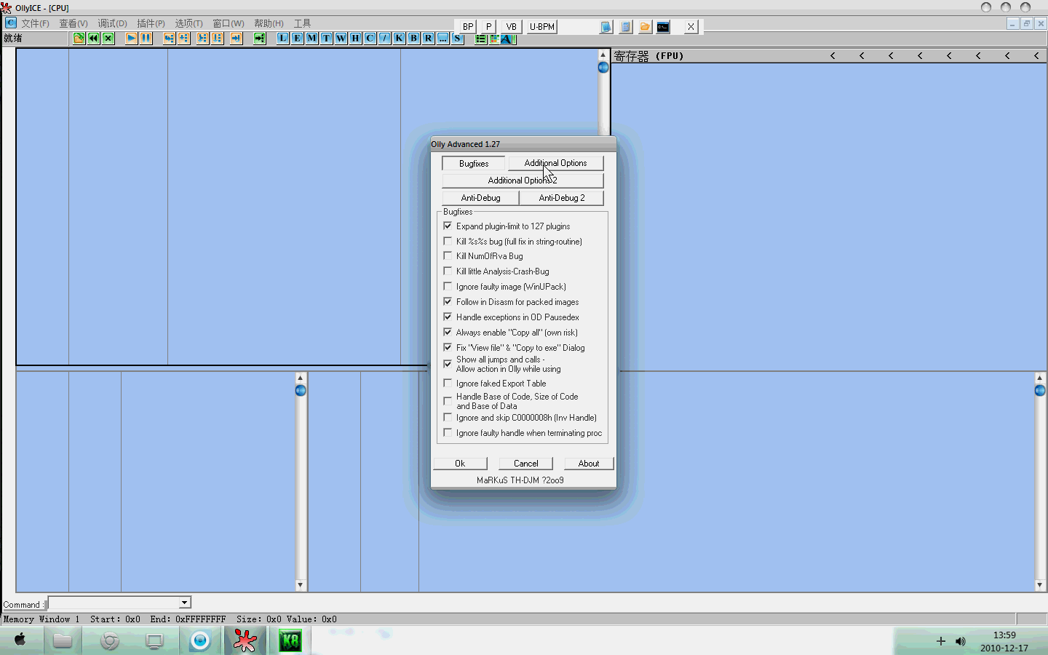
Task: Check Ignore faked Export Table
Action: tap(448, 383)
